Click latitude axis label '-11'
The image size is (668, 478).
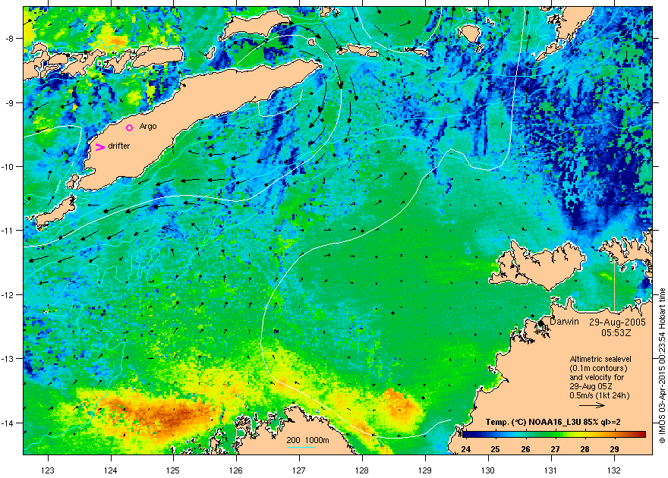(8, 230)
